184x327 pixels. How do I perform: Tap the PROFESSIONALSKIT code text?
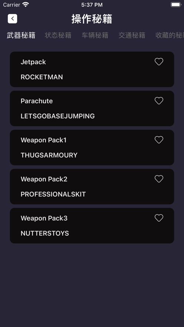(53, 194)
